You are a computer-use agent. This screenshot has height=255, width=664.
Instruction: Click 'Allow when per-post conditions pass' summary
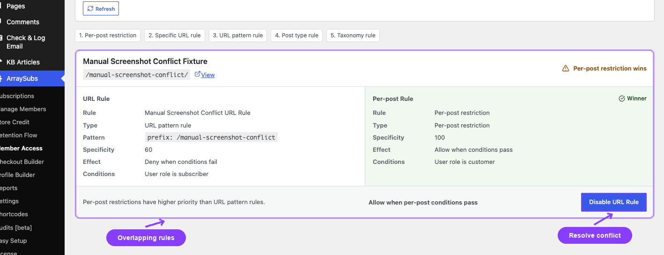(x=423, y=203)
